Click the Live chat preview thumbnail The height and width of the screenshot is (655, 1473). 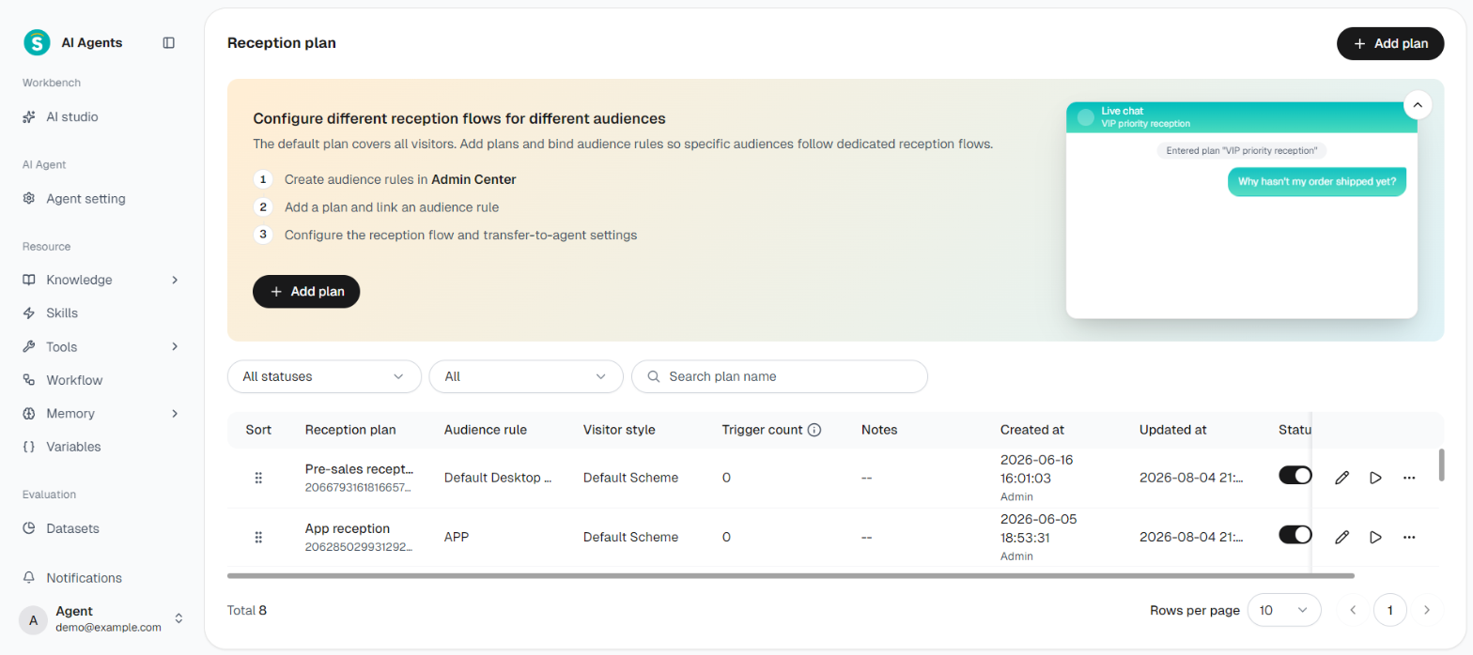[x=1241, y=210]
